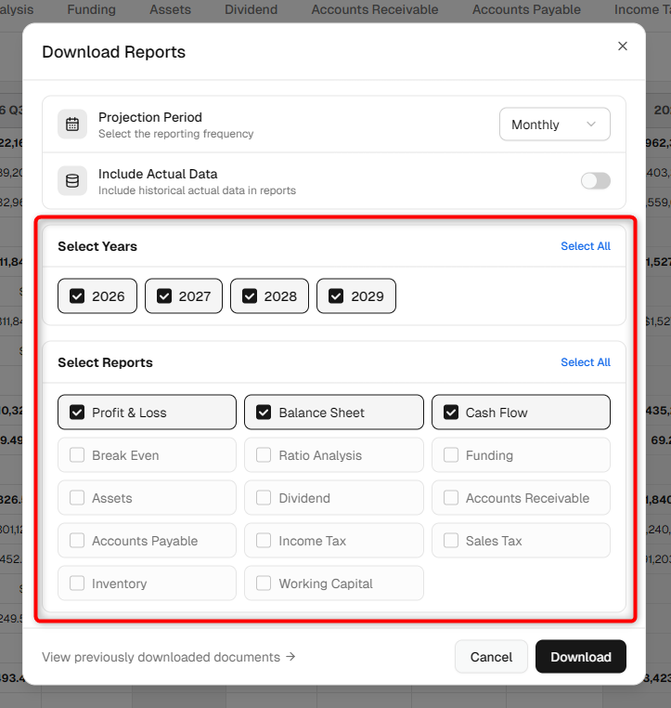The width and height of the screenshot is (671, 708).
Task: Check the Income Tax report
Action: coord(334,541)
